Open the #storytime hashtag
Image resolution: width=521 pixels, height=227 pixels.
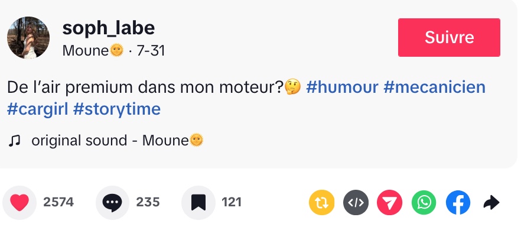117,109
